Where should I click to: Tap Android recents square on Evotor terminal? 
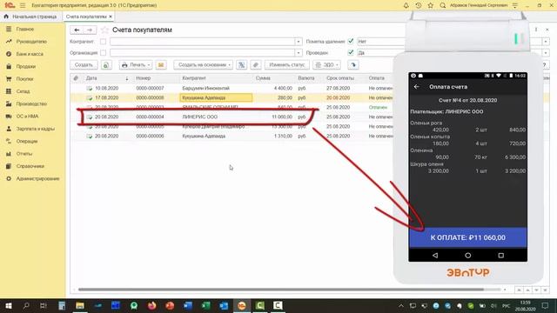pos(501,255)
